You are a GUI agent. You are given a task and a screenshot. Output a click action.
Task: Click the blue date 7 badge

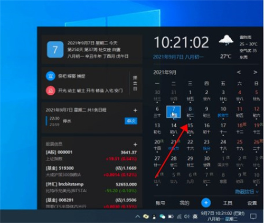(x=55, y=50)
